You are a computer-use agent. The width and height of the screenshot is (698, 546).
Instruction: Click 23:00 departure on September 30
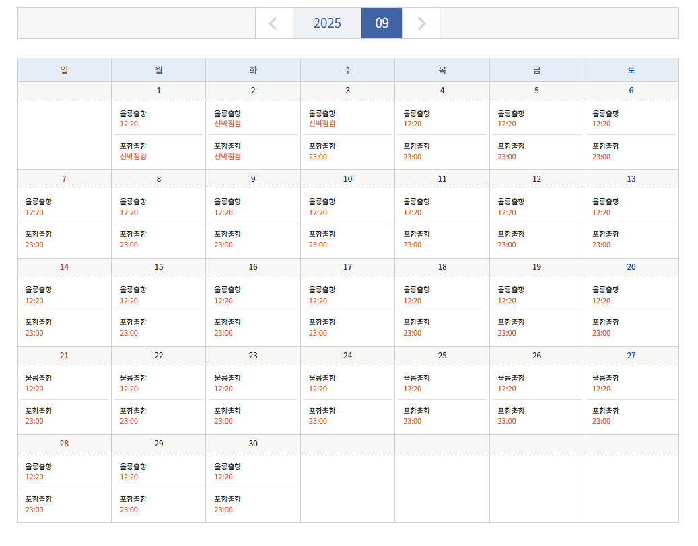click(x=223, y=510)
